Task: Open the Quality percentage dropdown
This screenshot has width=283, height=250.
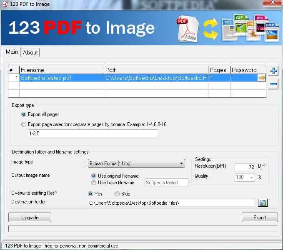Action: [x=245, y=177]
